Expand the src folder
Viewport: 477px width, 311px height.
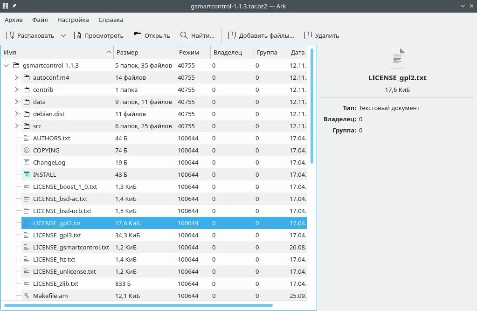tap(16, 126)
